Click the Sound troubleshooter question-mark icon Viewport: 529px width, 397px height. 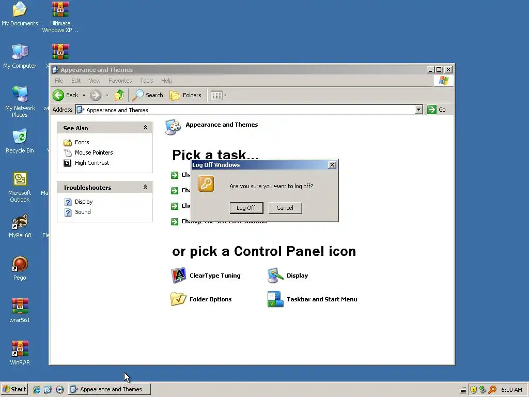pos(68,212)
